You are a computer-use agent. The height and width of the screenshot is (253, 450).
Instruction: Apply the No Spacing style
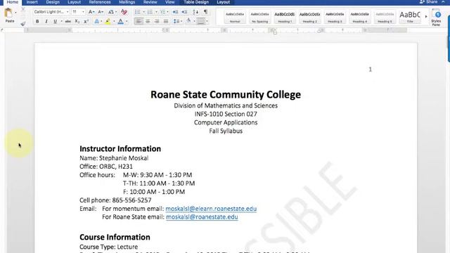pos(259,17)
